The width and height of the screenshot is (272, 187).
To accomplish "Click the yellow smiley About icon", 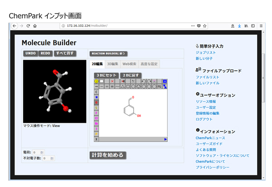I will [96, 81].
